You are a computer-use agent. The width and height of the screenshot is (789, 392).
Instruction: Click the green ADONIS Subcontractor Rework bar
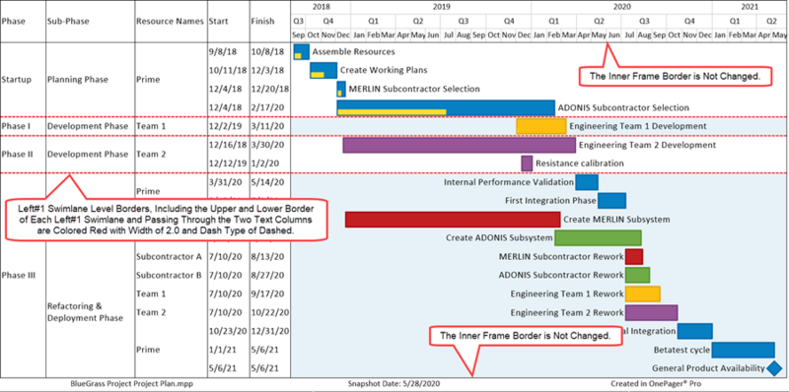[x=637, y=276]
